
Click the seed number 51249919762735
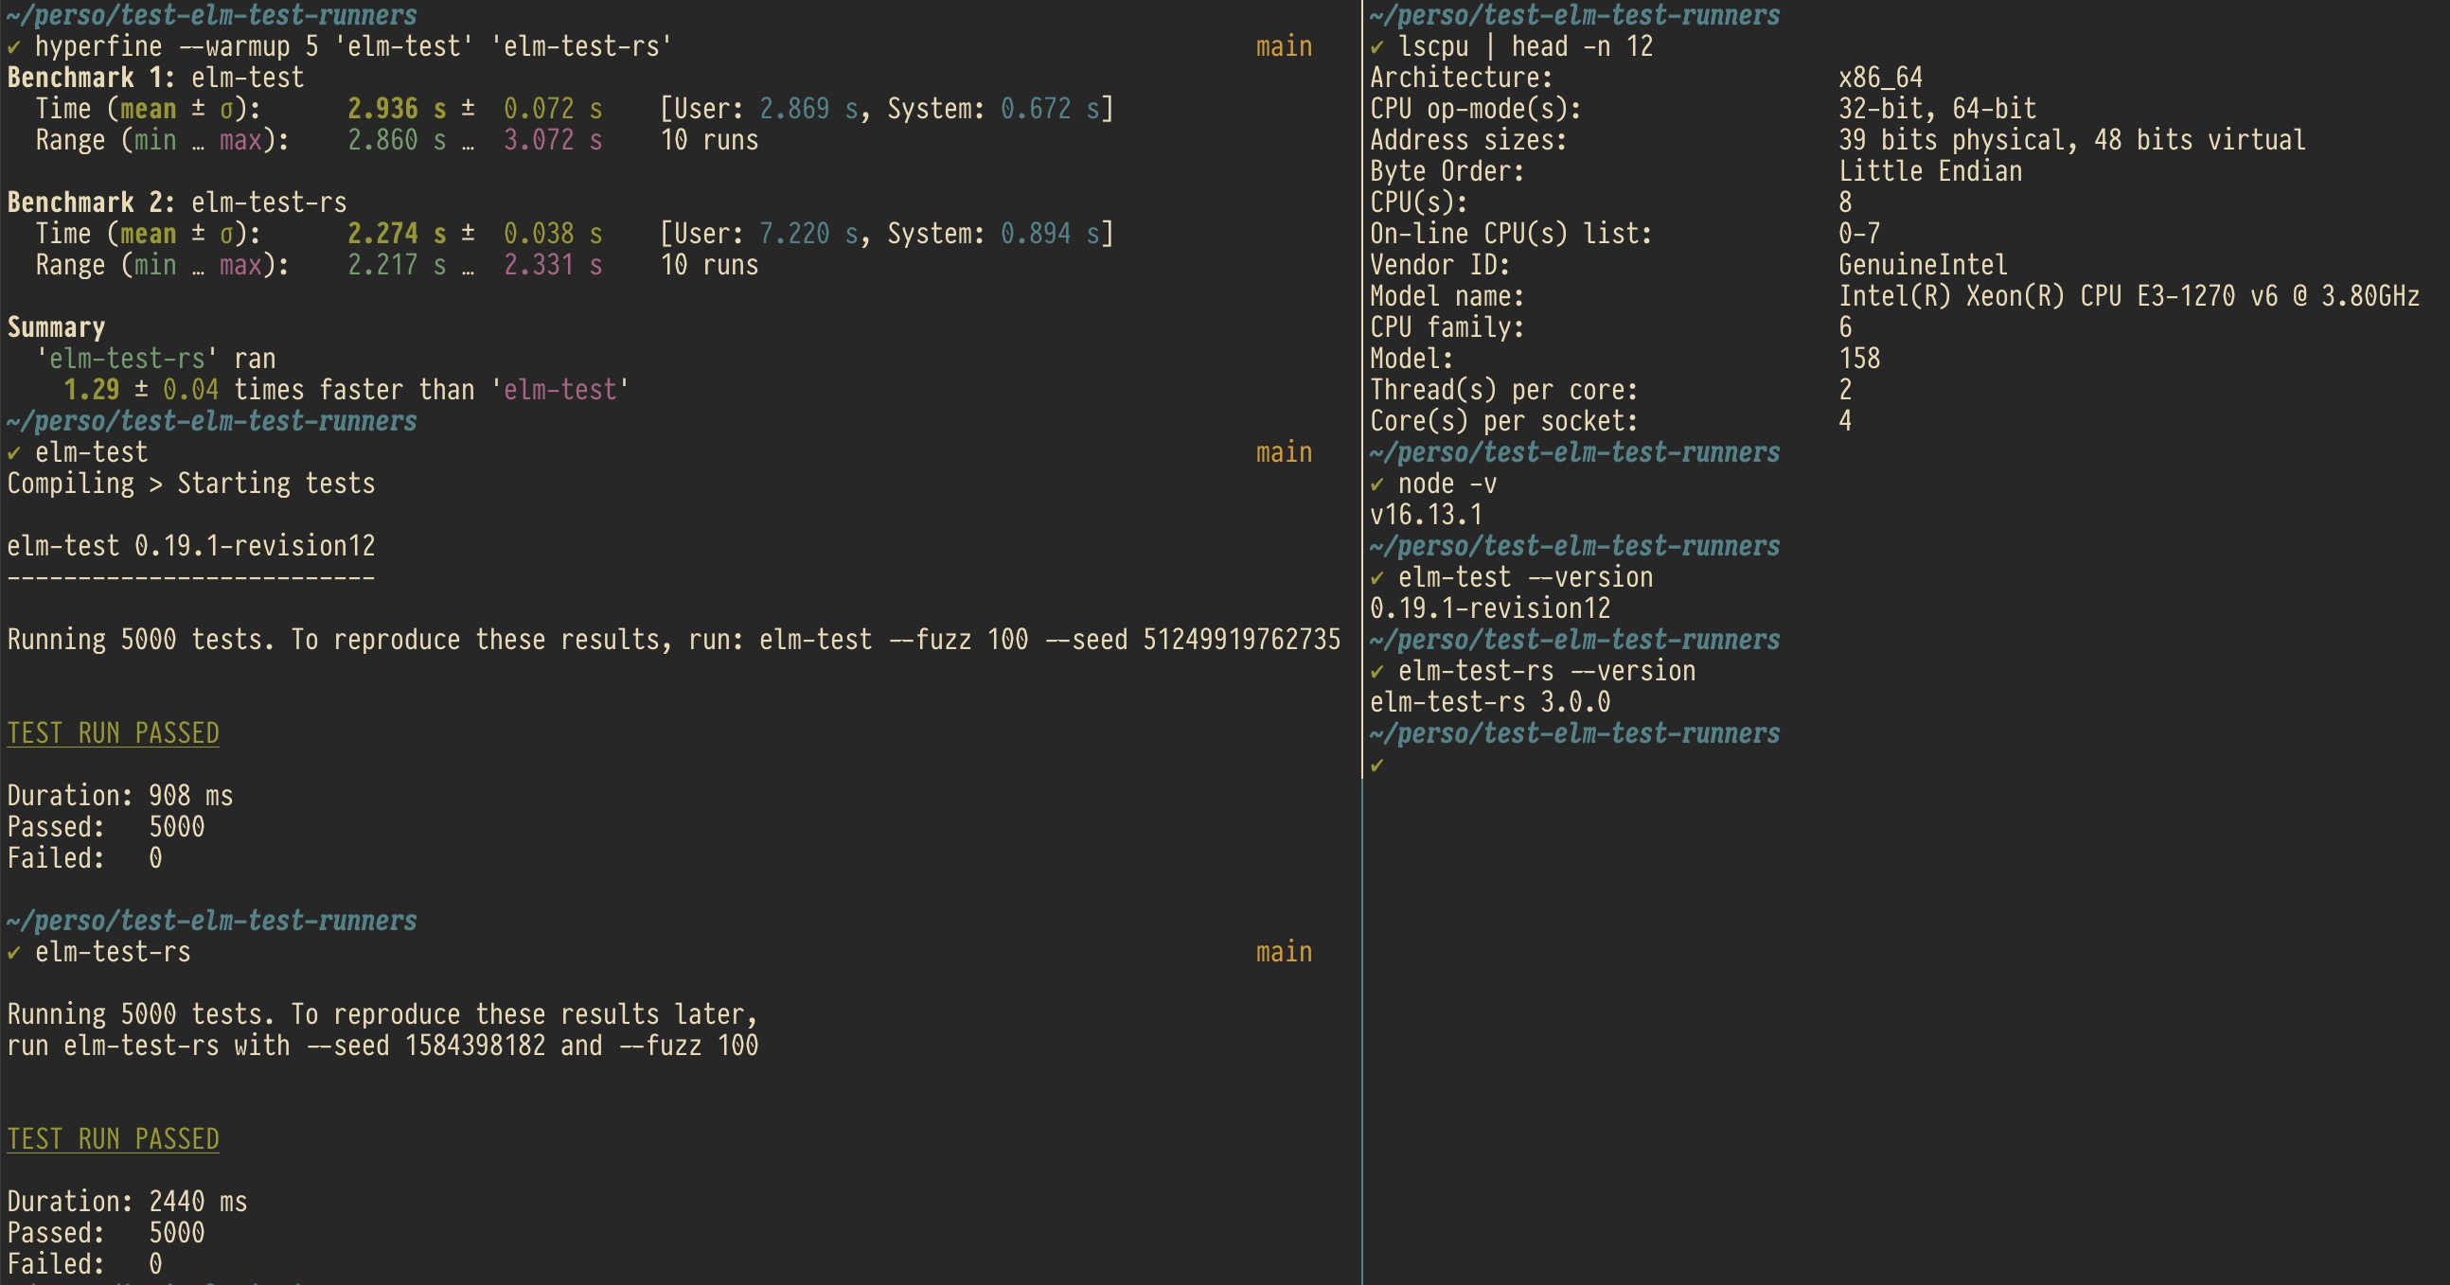tap(1241, 640)
